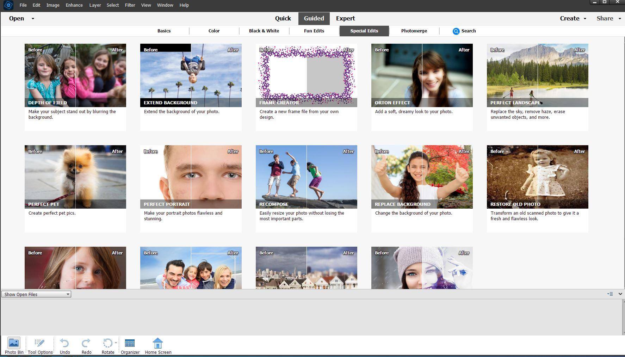
Task: Open the Enhance menu
Action: 74,5
